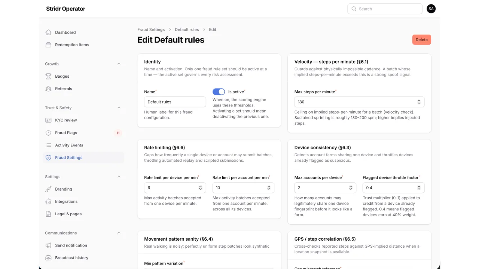The image size is (479, 269).
Task: Click the Stridr Operator logo
Action: [65, 9]
